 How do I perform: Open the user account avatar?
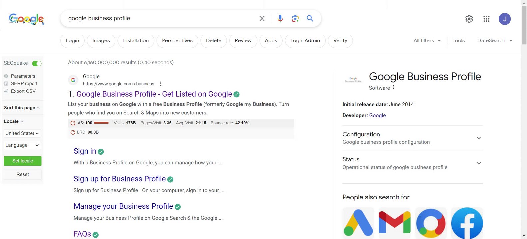(504, 19)
